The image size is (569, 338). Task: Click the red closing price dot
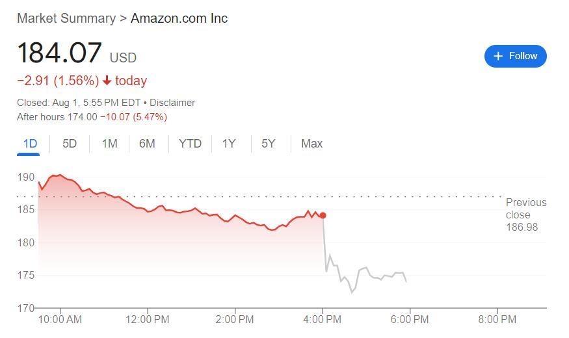click(323, 215)
